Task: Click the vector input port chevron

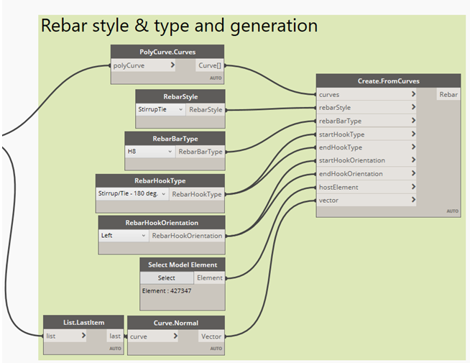Action: 413,201
